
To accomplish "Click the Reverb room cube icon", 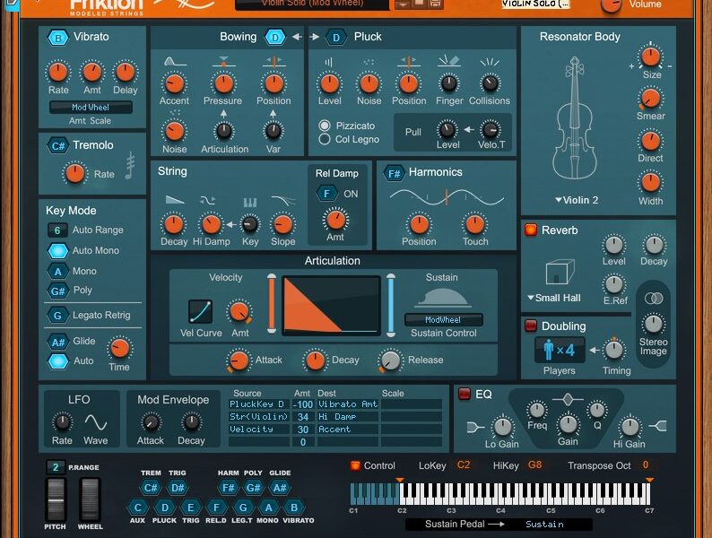I will (560, 273).
